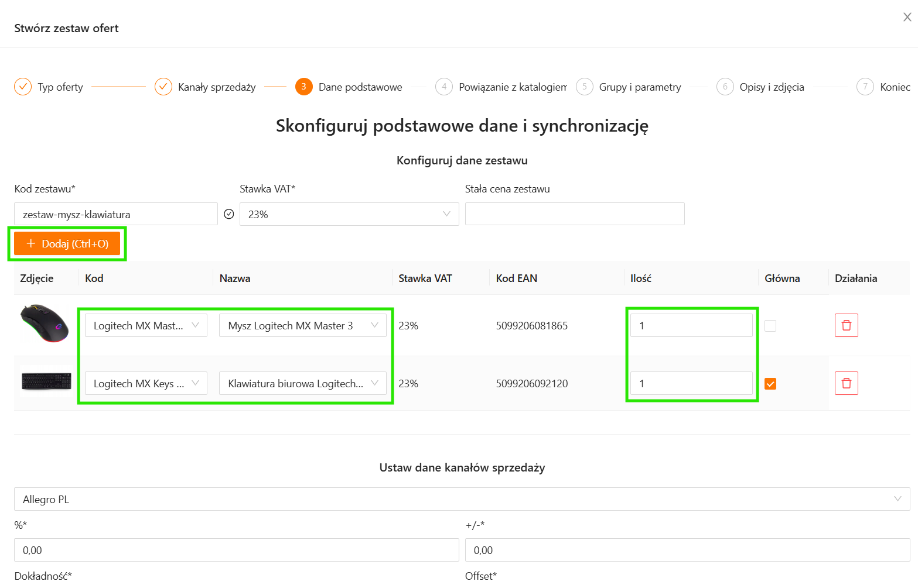This screenshot has width=918, height=585.
Task: Delete the Logitech MX Keys keyboard row
Action: (846, 383)
